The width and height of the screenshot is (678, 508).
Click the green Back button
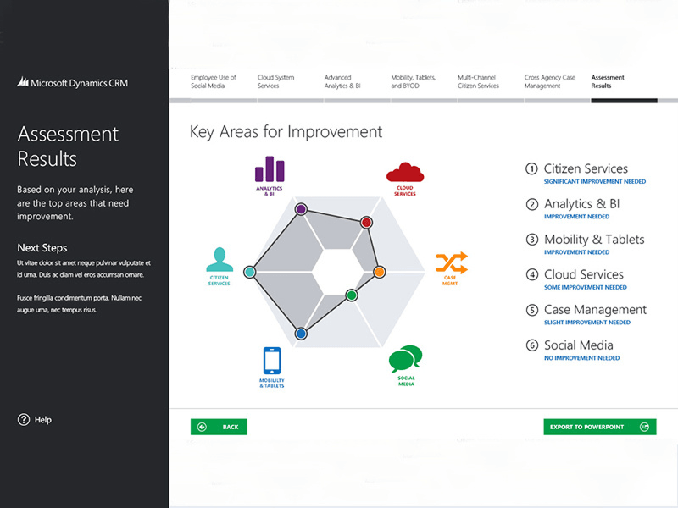[x=219, y=427]
